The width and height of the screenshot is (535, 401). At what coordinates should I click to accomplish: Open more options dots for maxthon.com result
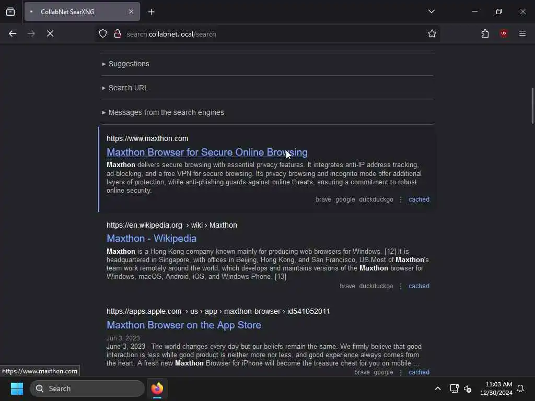click(401, 199)
